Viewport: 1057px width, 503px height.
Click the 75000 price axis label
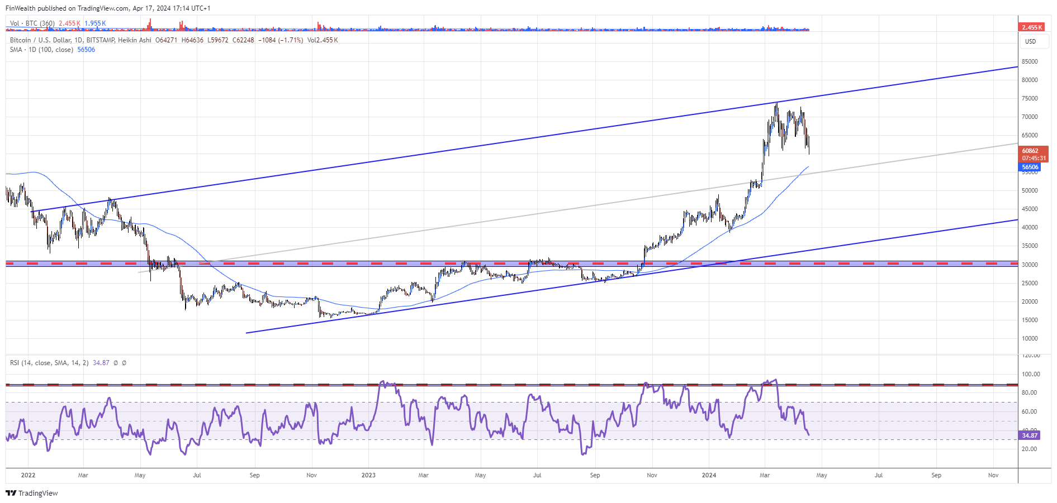(x=1030, y=99)
